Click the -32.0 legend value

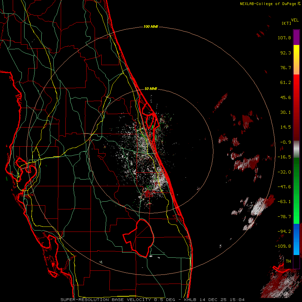[x=284, y=172]
